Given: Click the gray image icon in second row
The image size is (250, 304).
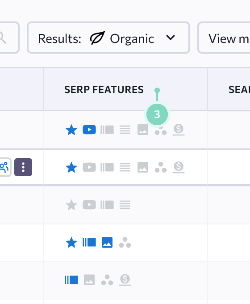Looking at the screenshot, I should pos(143,167).
